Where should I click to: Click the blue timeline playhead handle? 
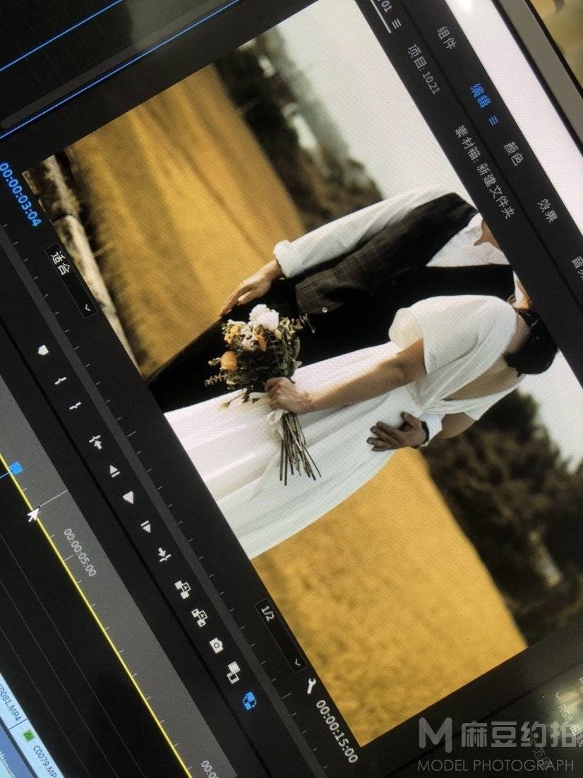[x=16, y=467]
